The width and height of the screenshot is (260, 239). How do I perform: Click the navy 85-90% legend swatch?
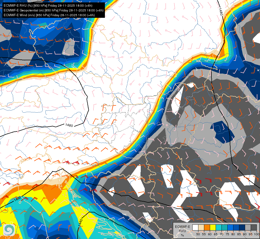pyautogui.click(x=242, y=227)
